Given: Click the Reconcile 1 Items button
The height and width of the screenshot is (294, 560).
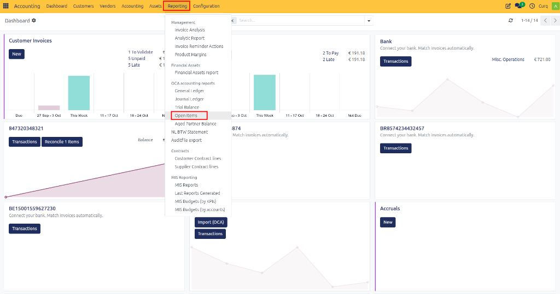Looking at the screenshot, I should [x=62, y=142].
